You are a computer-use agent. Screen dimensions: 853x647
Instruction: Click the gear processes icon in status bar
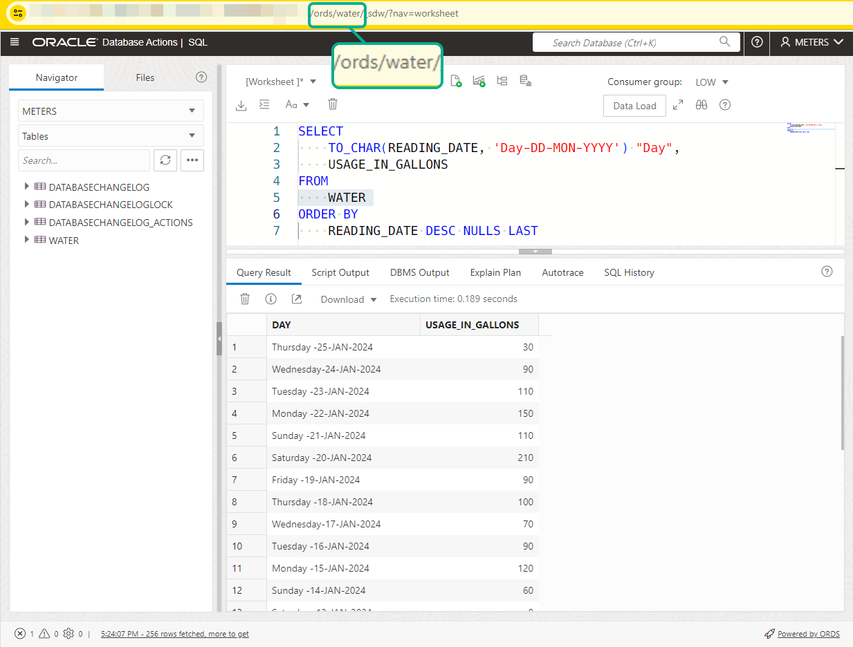point(68,633)
